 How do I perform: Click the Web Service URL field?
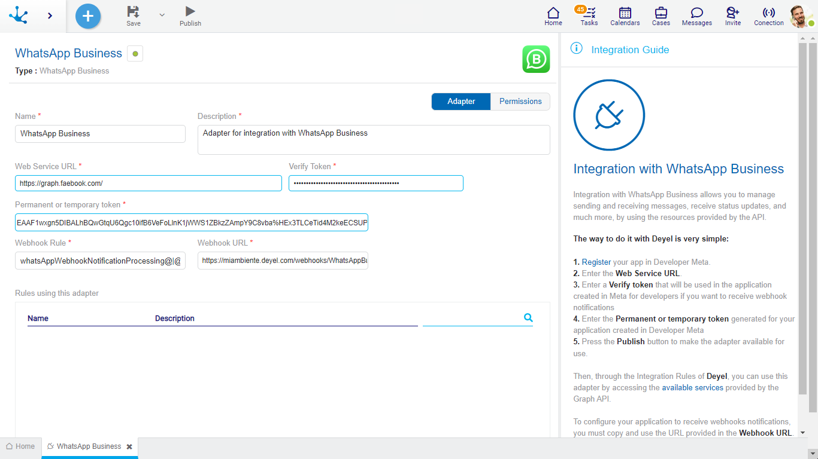point(148,183)
